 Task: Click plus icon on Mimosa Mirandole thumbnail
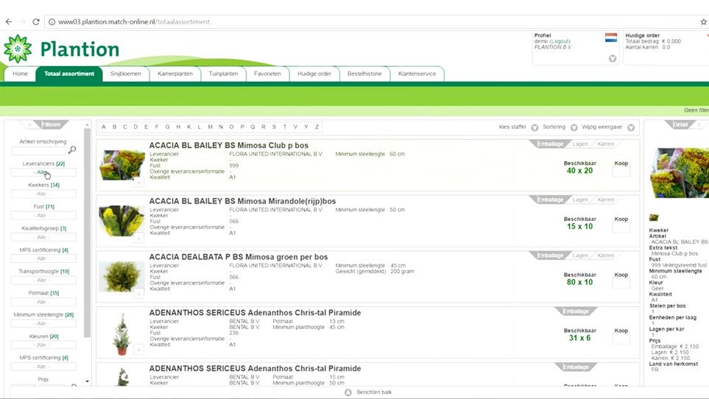pos(138,239)
